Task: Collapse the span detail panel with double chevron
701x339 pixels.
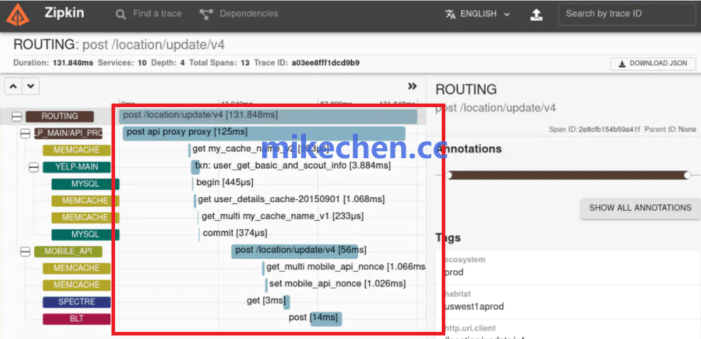Action: [x=412, y=87]
